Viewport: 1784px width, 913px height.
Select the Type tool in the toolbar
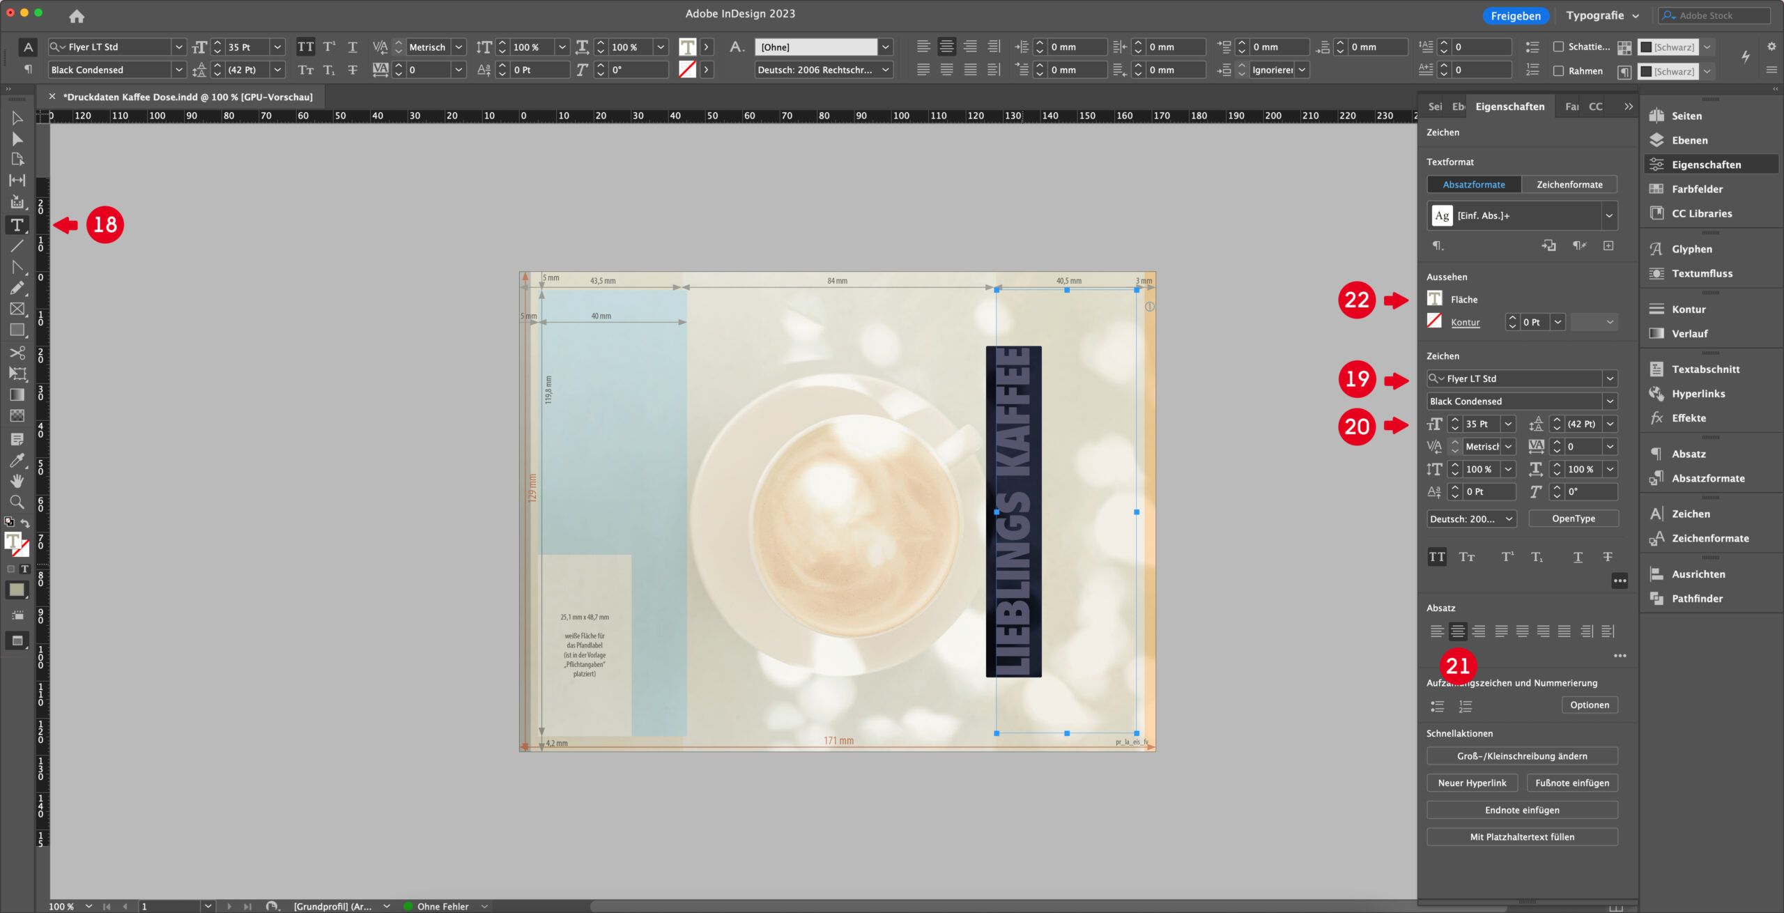(17, 224)
